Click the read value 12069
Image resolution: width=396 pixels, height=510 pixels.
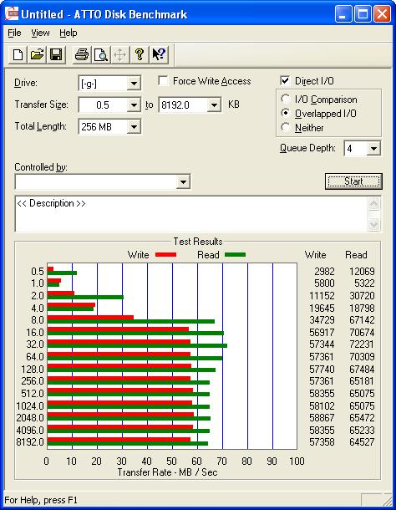pyautogui.click(x=362, y=271)
